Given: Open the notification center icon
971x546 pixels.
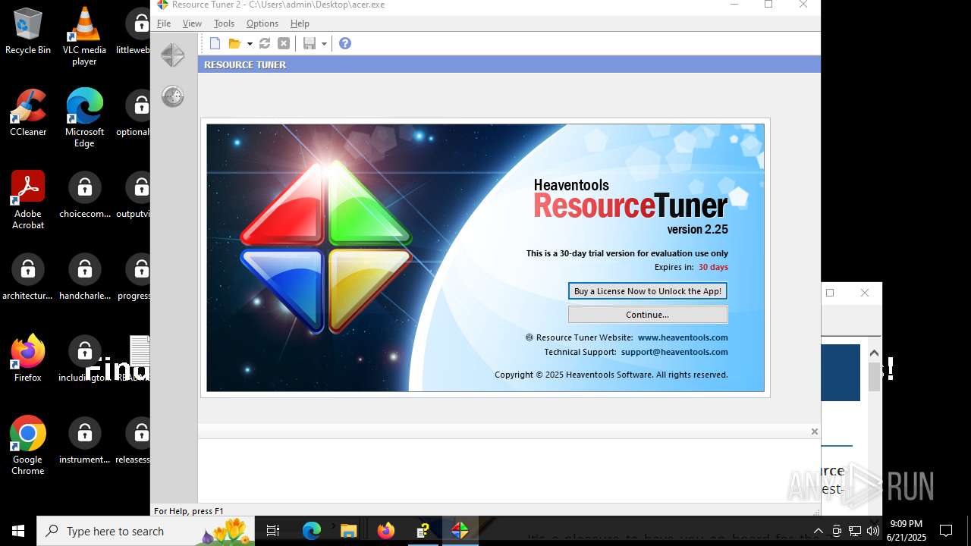Looking at the screenshot, I should (x=946, y=531).
